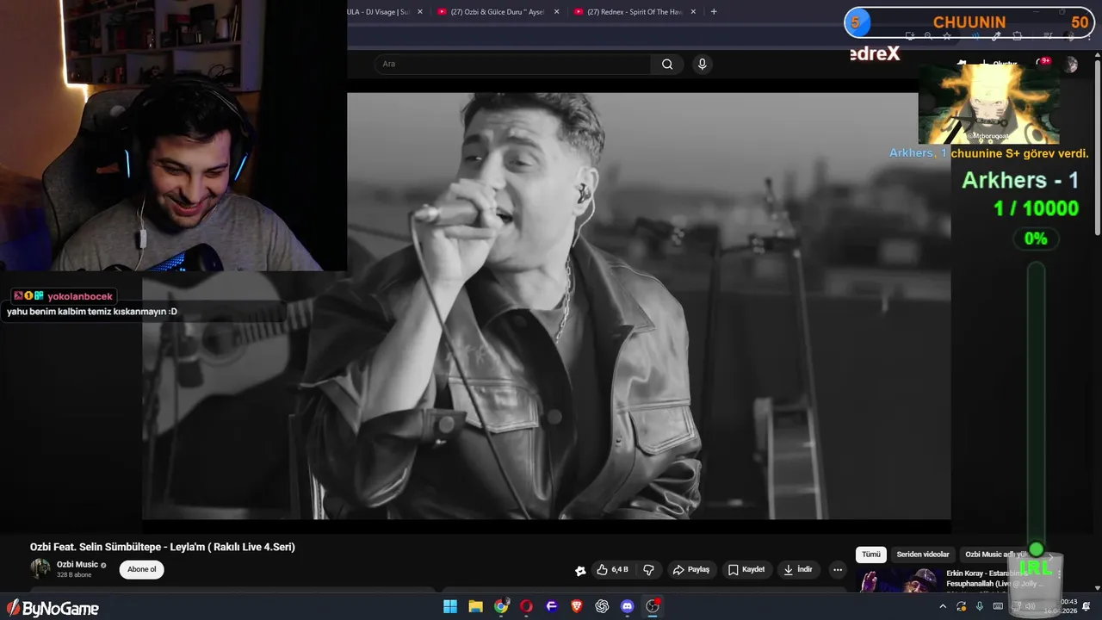Open the touch keyboard tray icon
The width and height of the screenshot is (1102, 620).
(x=998, y=606)
